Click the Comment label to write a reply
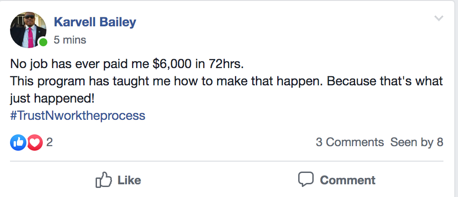This screenshot has height=197, width=458. coord(347,180)
